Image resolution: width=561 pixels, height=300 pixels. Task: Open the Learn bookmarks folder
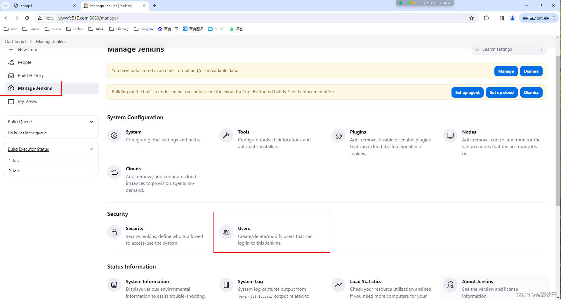coord(53,29)
